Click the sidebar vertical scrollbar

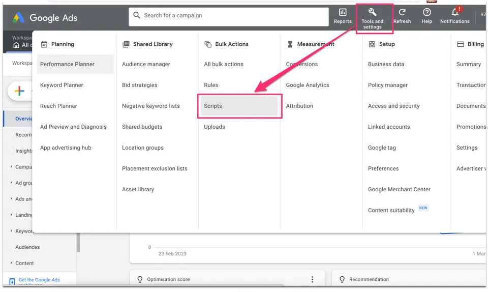click(78, 242)
